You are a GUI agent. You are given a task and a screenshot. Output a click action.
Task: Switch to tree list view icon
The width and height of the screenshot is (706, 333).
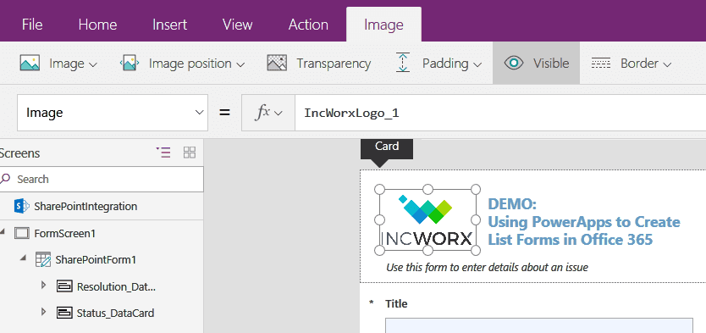tap(163, 153)
